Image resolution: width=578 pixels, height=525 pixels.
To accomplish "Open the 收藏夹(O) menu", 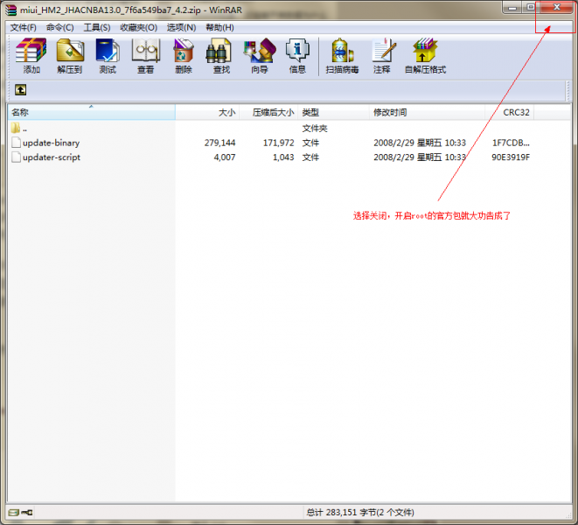I will pyautogui.click(x=139, y=28).
